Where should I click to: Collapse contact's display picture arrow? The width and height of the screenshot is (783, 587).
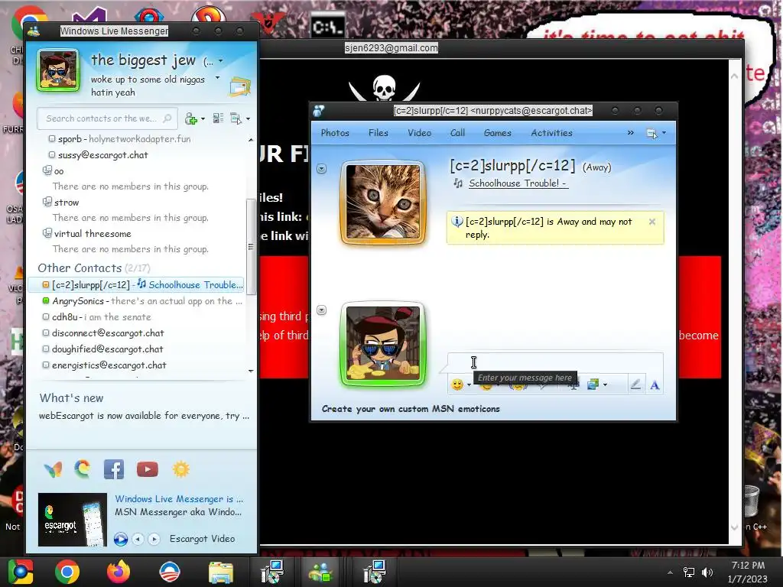(322, 169)
